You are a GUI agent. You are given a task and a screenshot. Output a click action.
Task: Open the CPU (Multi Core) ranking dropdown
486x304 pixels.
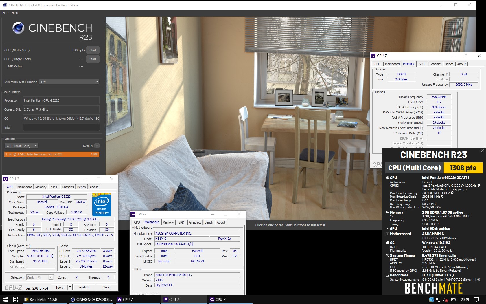pos(22,146)
